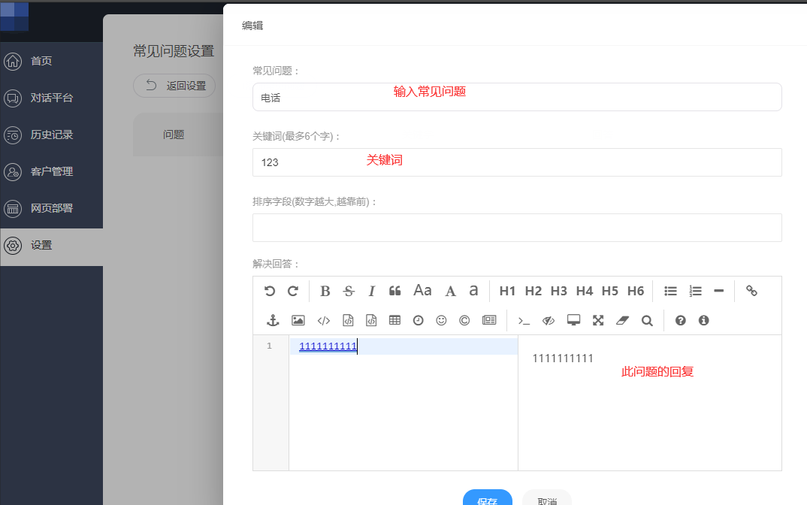This screenshot has width=807, height=505.
Task: Clear editor content with eraser icon
Action: click(x=621, y=320)
